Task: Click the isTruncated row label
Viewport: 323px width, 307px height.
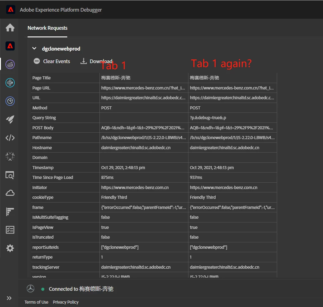Action: tap(43, 237)
